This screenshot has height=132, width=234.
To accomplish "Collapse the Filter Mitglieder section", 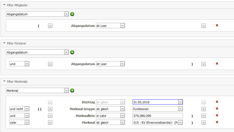I will pyautogui.click(x=4, y=5).
